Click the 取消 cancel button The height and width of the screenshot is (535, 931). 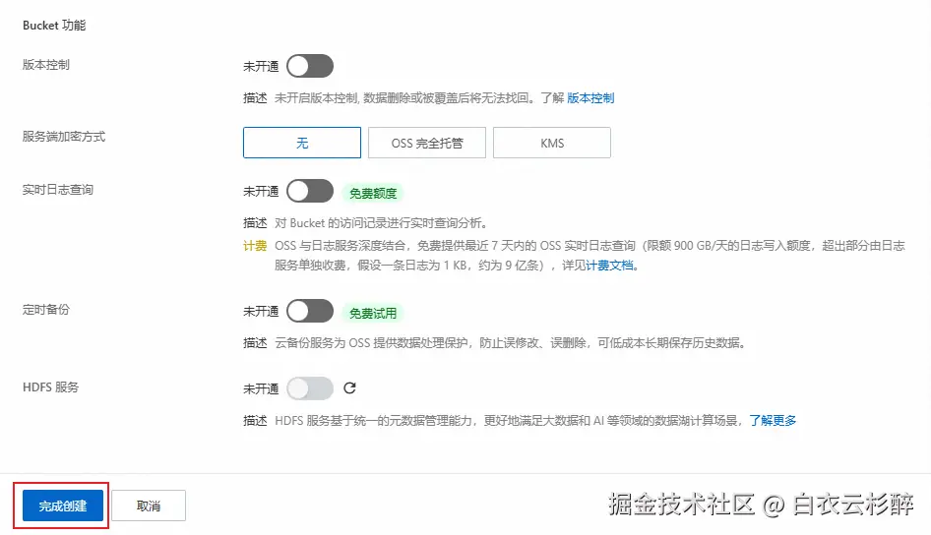click(x=149, y=505)
